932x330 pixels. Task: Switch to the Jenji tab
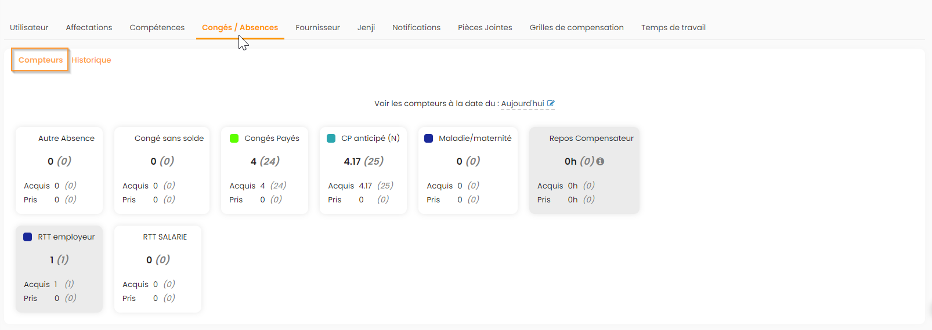(366, 27)
